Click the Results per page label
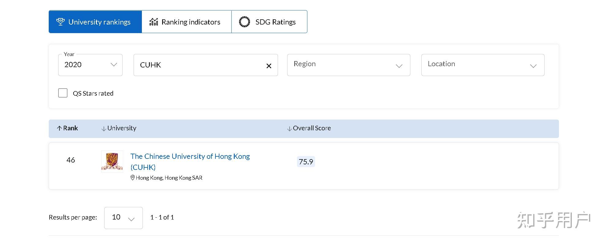 coord(73,217)
